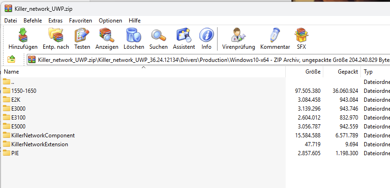
Task: Select the KillerNetworkExtension folder icon
Action: click(x=7, y=144)
